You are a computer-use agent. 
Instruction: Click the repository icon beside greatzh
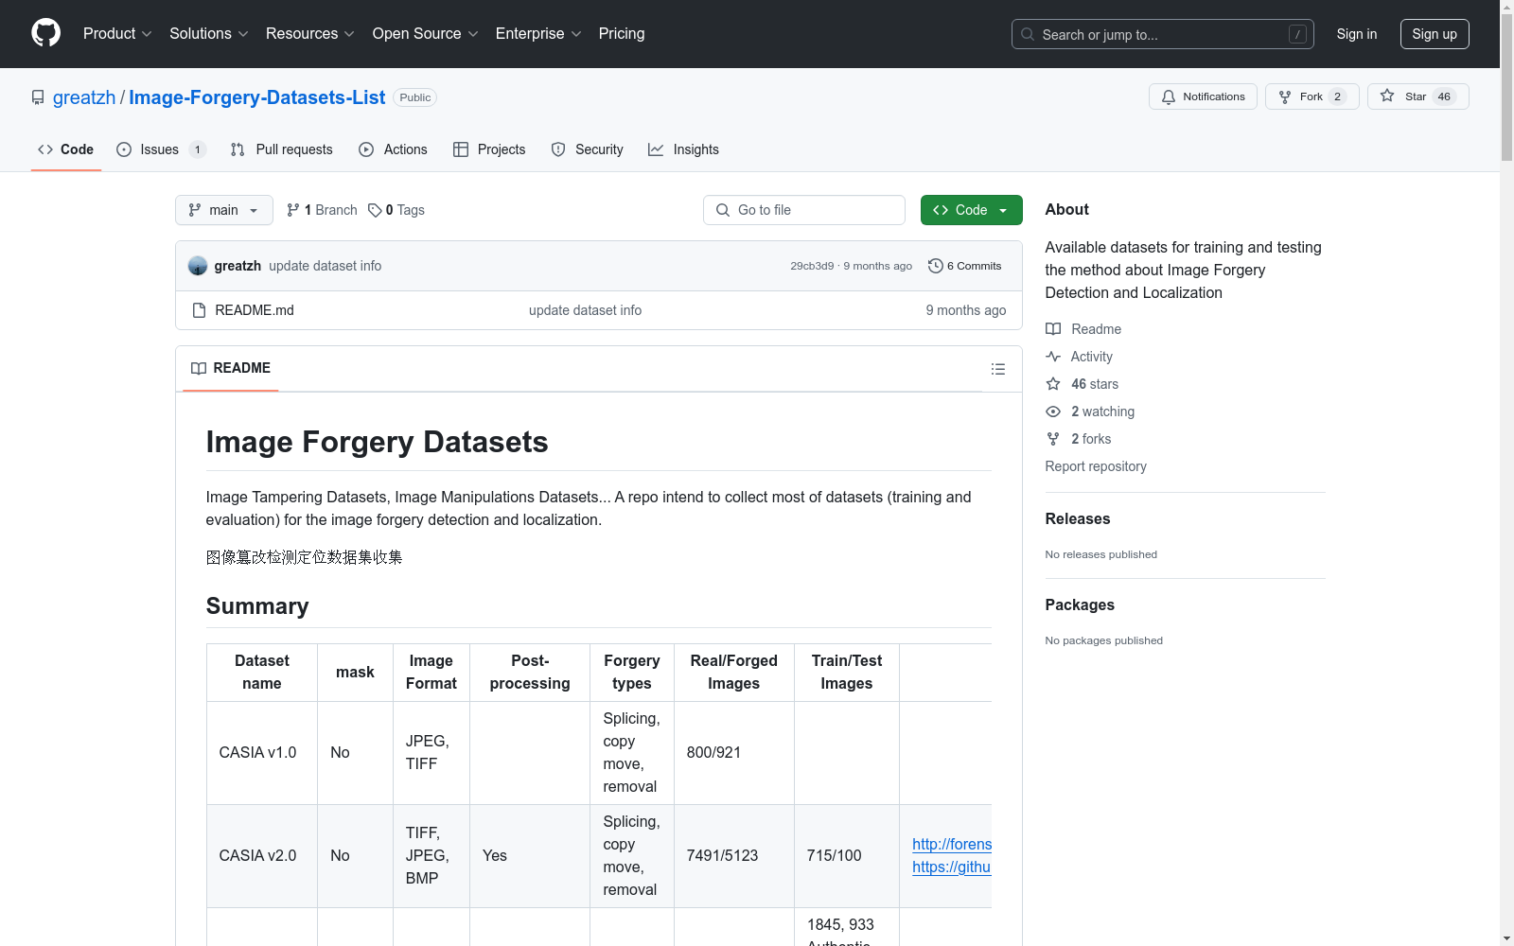pos(38,97)
